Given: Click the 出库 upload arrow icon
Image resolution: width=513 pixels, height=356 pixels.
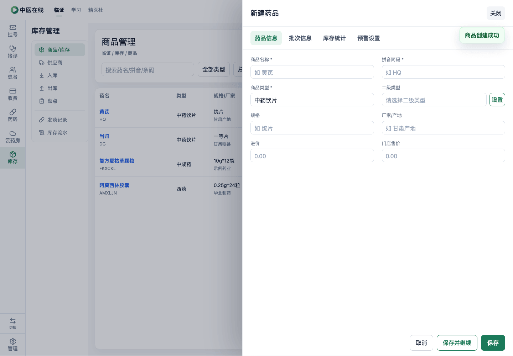Looking at the screenshot, I should coord(42,88).
